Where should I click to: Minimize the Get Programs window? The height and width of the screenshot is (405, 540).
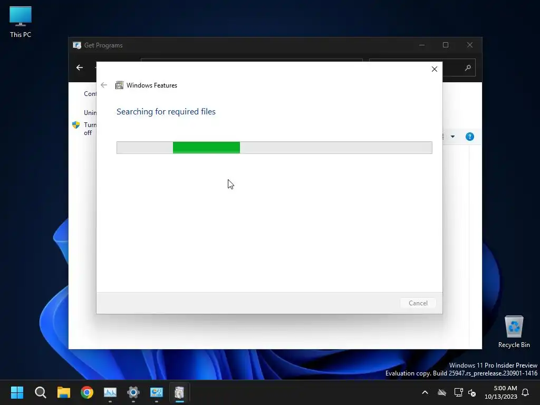(422, 45)
